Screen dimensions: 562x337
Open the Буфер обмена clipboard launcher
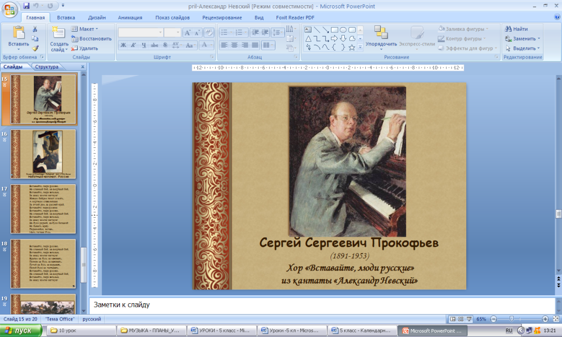pyautogui.click(x=42, y=57)
